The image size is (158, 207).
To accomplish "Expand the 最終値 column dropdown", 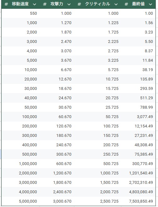I will [150, 4].
